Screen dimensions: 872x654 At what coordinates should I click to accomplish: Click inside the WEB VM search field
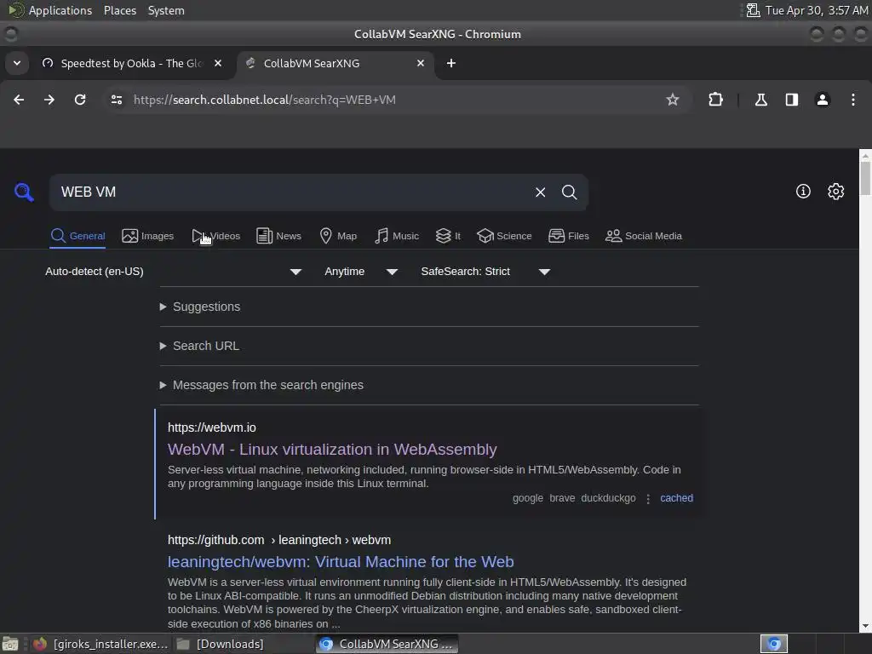(290, 192)
